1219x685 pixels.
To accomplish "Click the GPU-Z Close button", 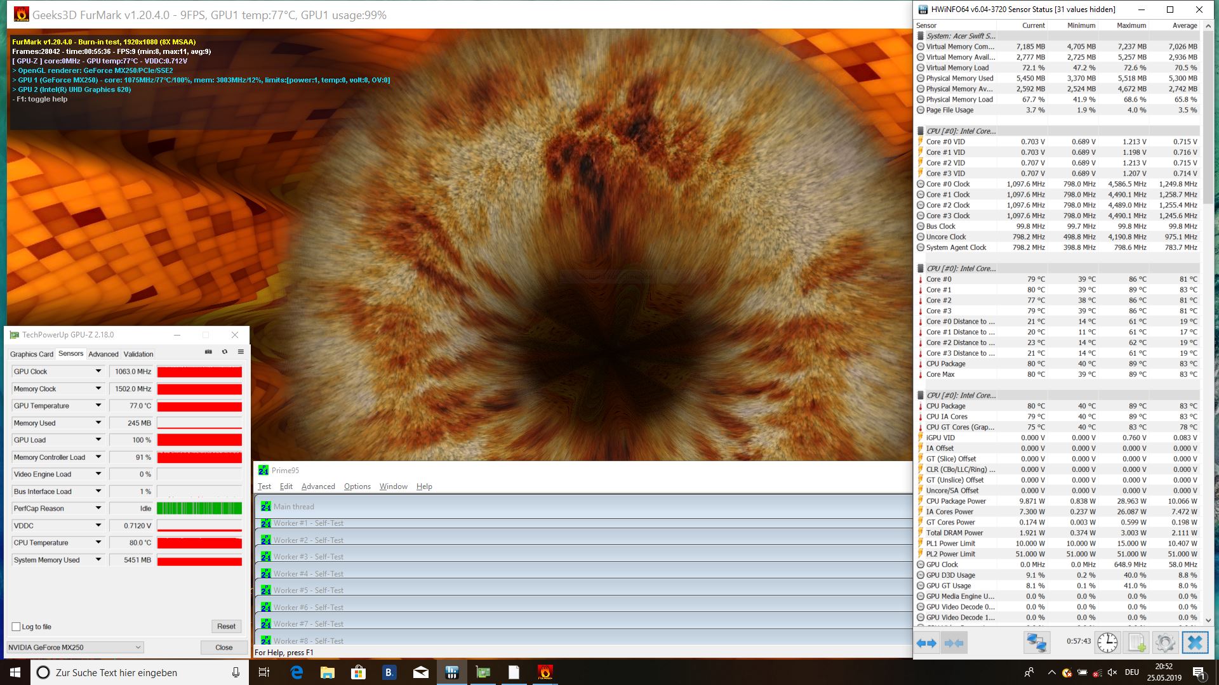I will tap(223, 648).
